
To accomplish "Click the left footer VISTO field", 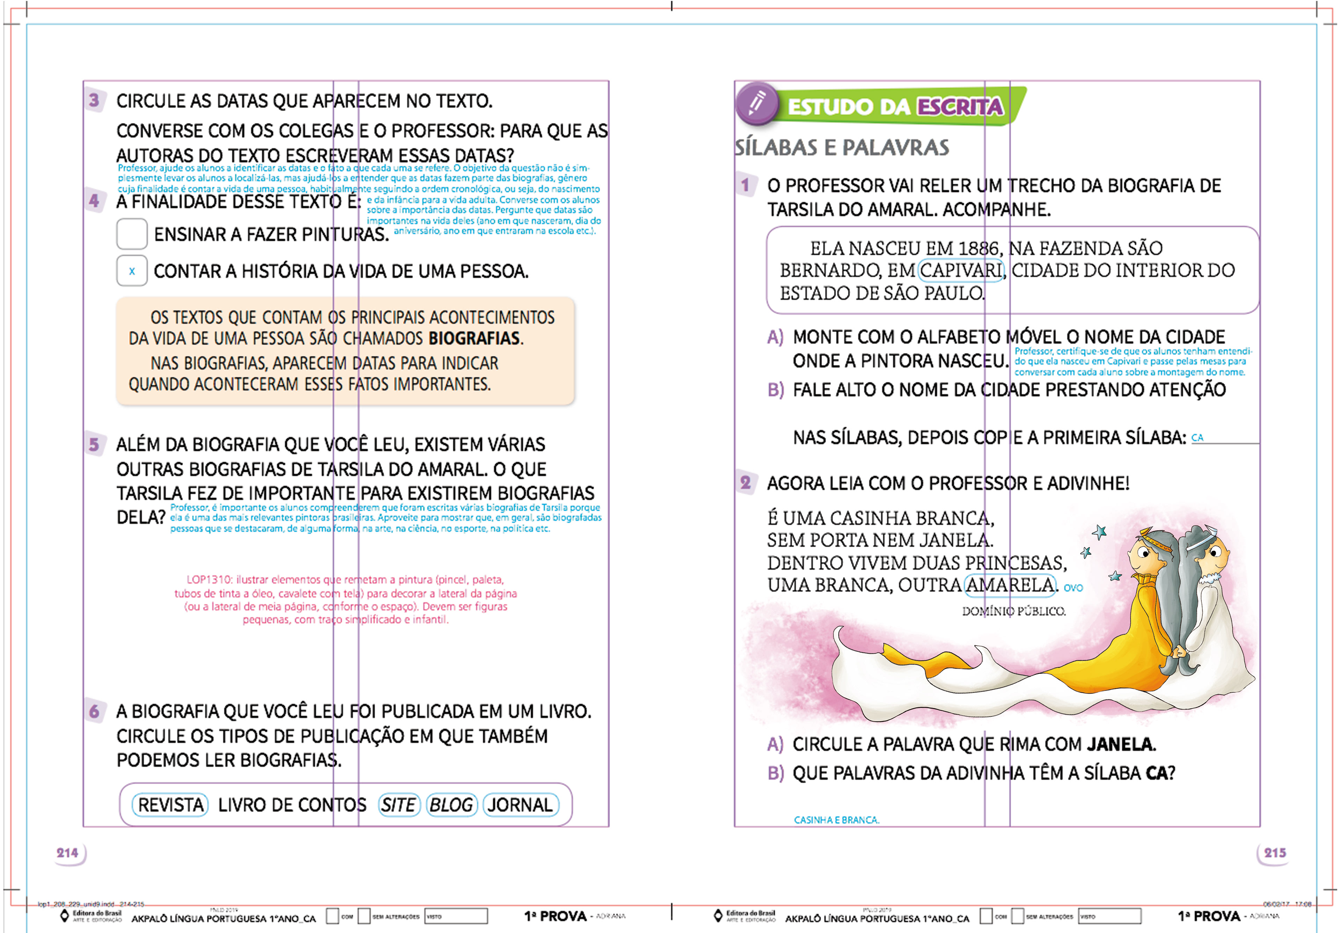I will [456, 916].
